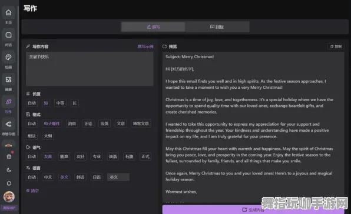The height and width of the screenshot is (214, 351).
Task: Open notifications via the bell icon
Action: 9,183
